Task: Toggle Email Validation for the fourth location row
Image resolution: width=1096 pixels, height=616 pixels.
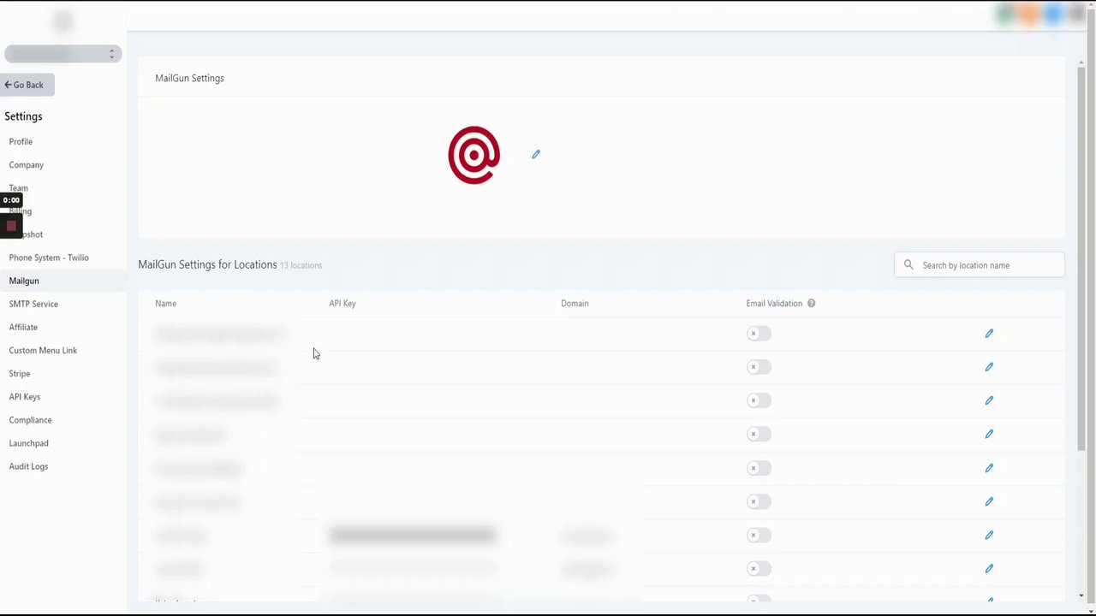Action: (759, 434)
